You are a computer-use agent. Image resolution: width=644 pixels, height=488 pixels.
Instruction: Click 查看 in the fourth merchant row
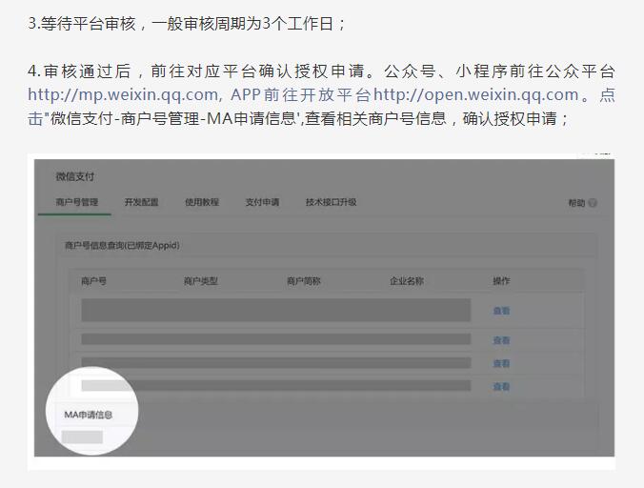point(501,386)
